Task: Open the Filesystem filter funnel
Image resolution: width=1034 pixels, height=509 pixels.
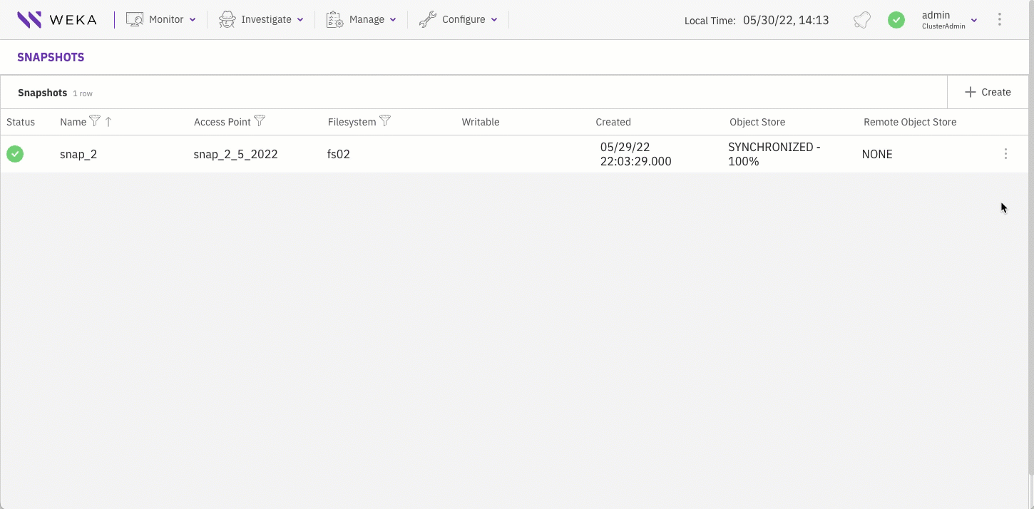Action: [x=385, y=120]
